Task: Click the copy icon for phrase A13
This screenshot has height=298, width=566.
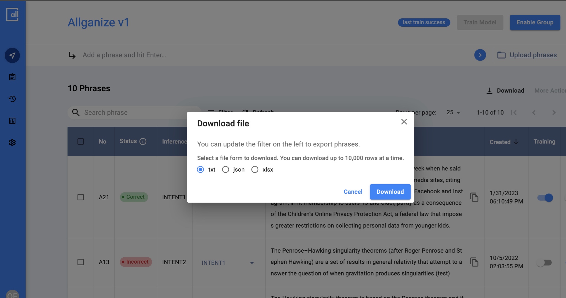Action: point(474,262)
